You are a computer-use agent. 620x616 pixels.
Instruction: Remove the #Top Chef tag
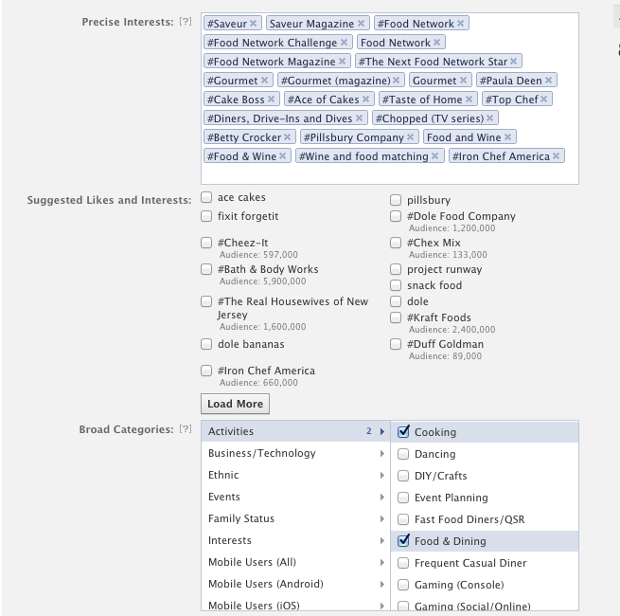pyautogui.click(x=543, y=100)
